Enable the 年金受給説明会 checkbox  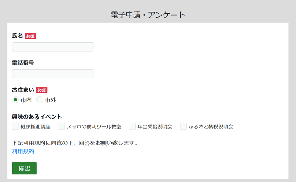click(132, 126)
